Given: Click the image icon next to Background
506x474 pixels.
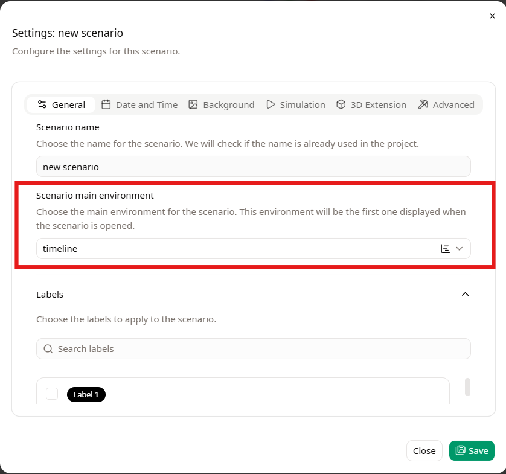Looking at the screenshot, I should coord(193,104).
